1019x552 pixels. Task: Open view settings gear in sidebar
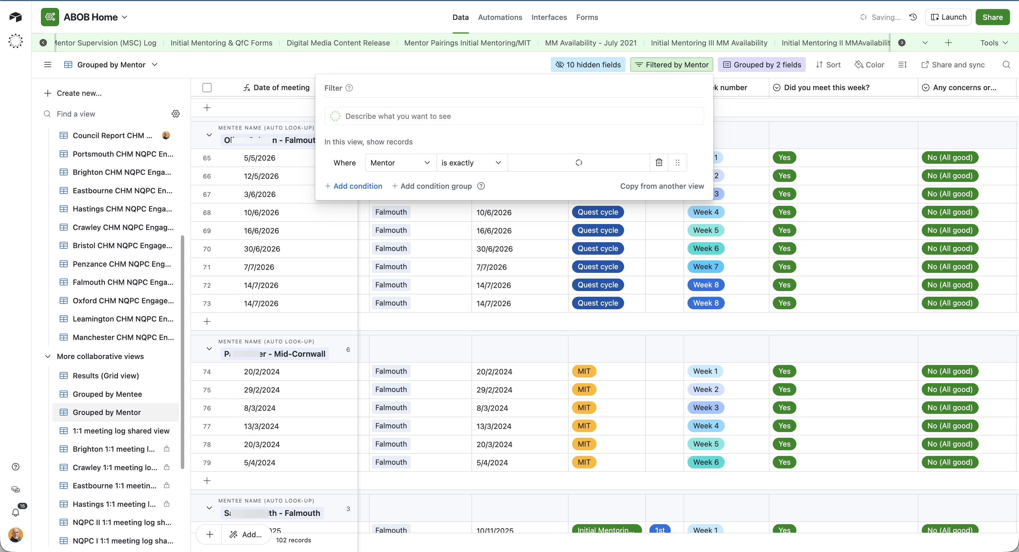click(x=176, y=114)
